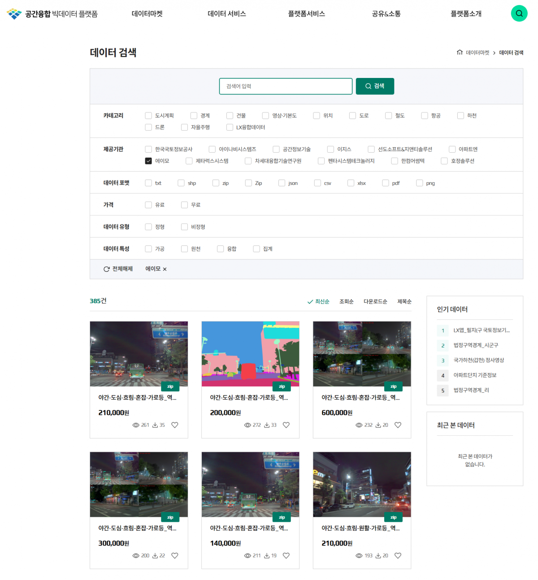Click the 검색어 입력 search field

(286, 86)
